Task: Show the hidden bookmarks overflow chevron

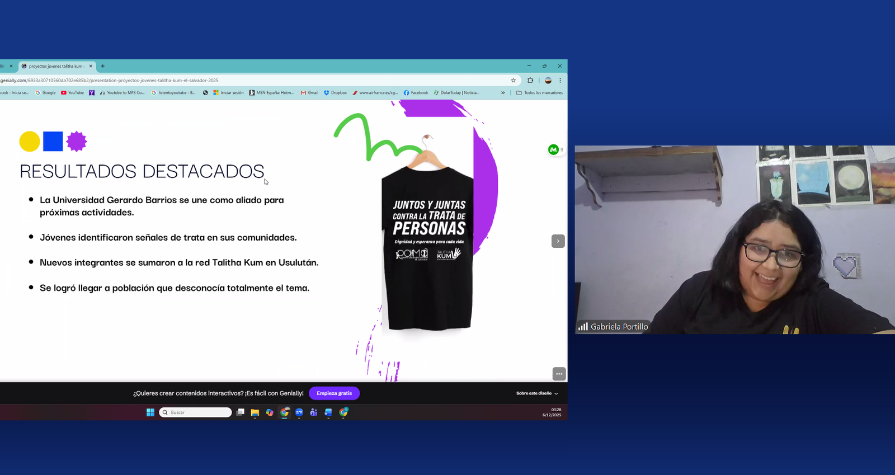Action: (x=503, y=93)
